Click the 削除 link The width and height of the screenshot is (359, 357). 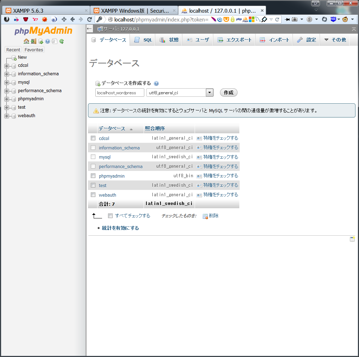coord(211,216)
